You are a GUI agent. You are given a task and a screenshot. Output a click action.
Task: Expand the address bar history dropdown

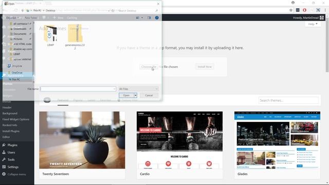[x=109, y=10]
